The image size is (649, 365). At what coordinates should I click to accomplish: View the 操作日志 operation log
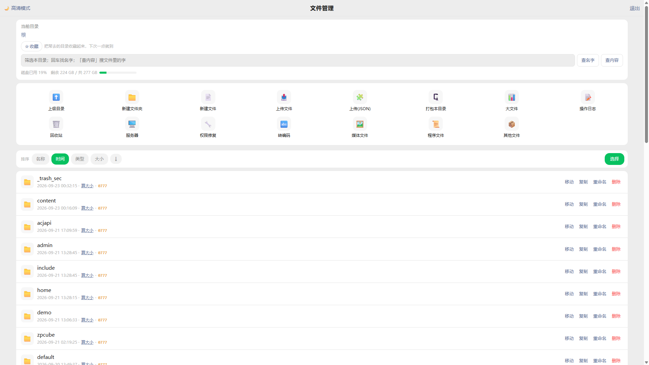[587, 97]
